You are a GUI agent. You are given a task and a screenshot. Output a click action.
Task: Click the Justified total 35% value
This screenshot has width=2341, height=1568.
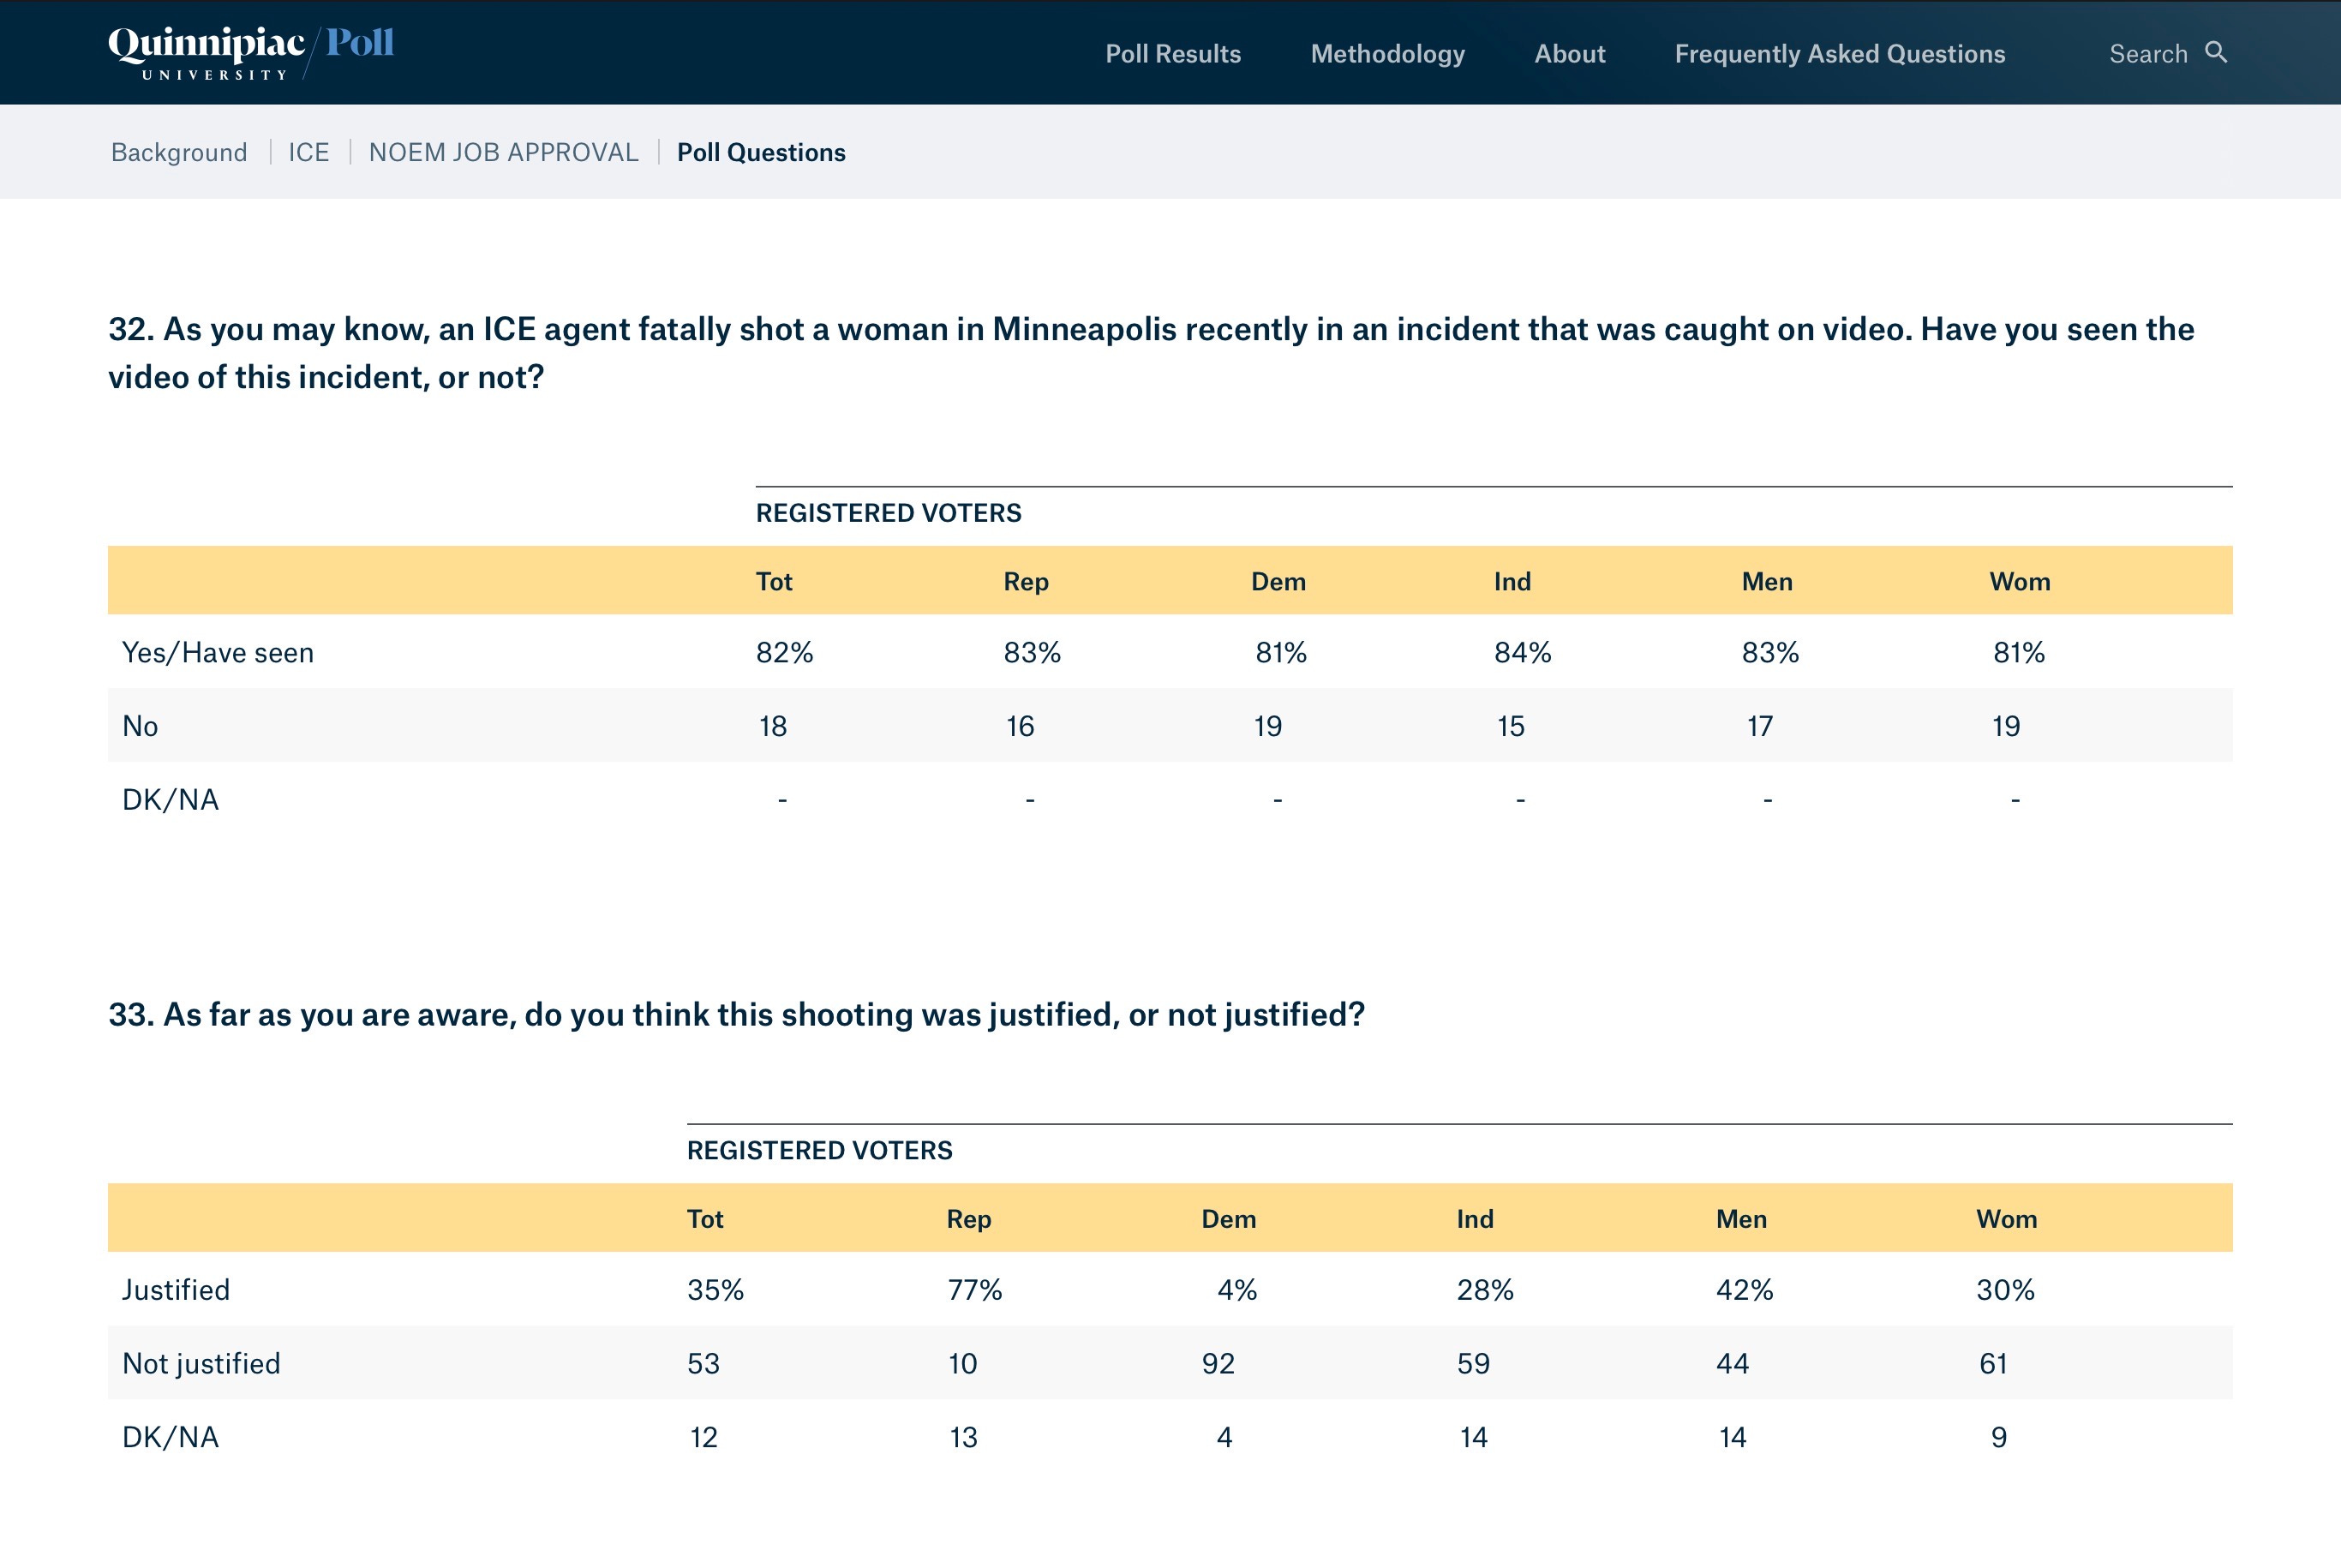(x=715, y=1290)
